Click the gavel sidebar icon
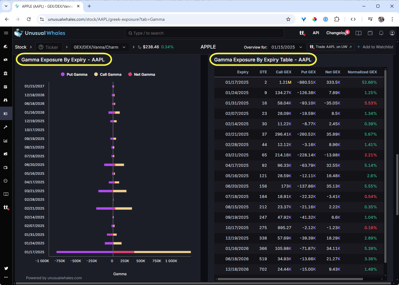 click(6, 127)
